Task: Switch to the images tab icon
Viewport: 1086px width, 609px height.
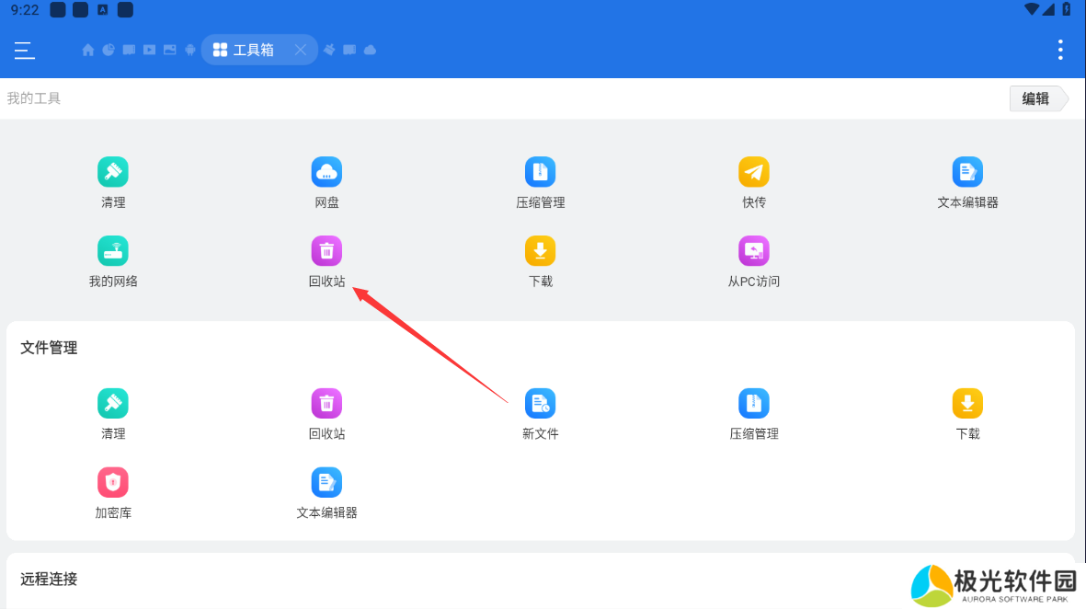Action: coord(169,50)
